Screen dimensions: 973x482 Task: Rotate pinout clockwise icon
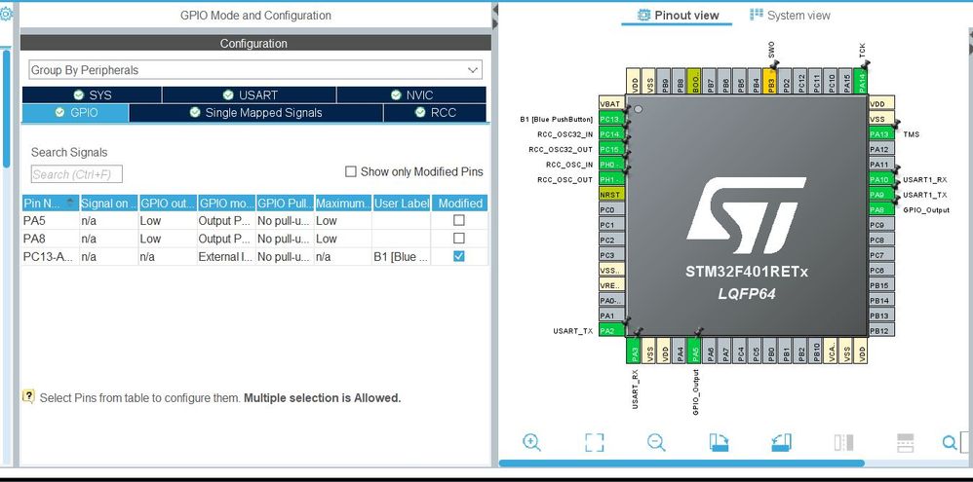tap(719, 442)
